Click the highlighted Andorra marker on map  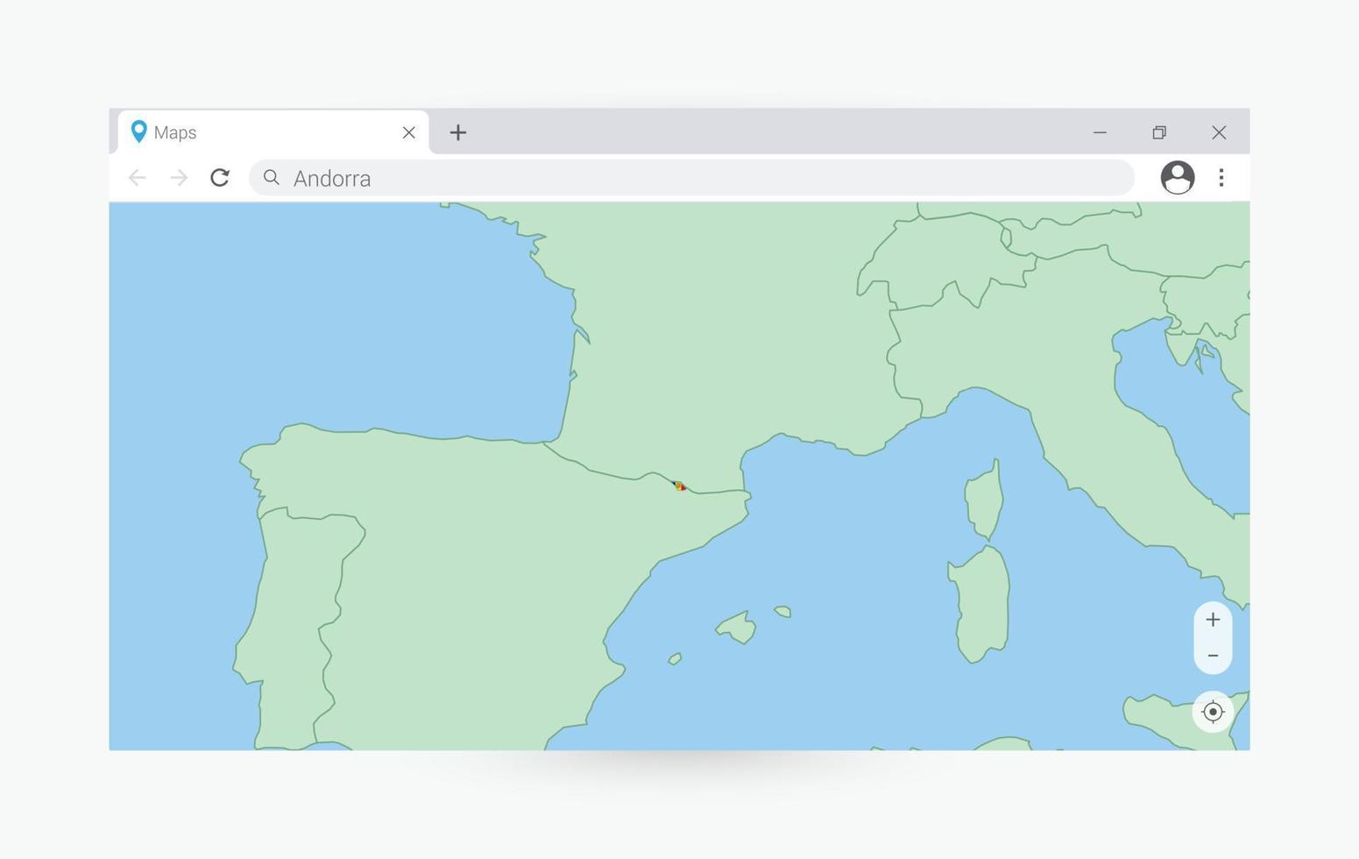coord(679,486)
